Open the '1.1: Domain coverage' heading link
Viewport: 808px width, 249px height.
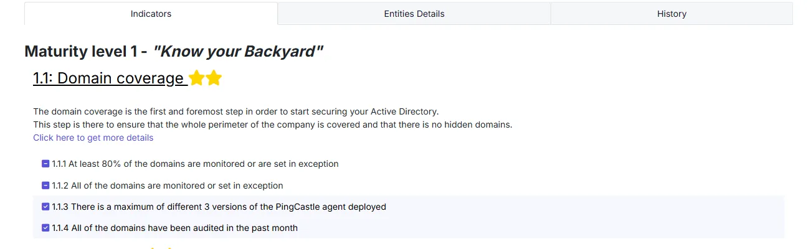click(110, 78)
